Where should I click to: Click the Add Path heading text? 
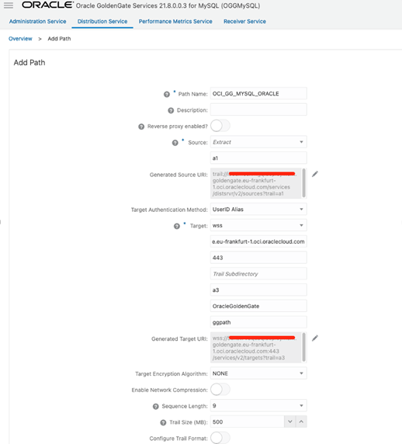point(29,63)
